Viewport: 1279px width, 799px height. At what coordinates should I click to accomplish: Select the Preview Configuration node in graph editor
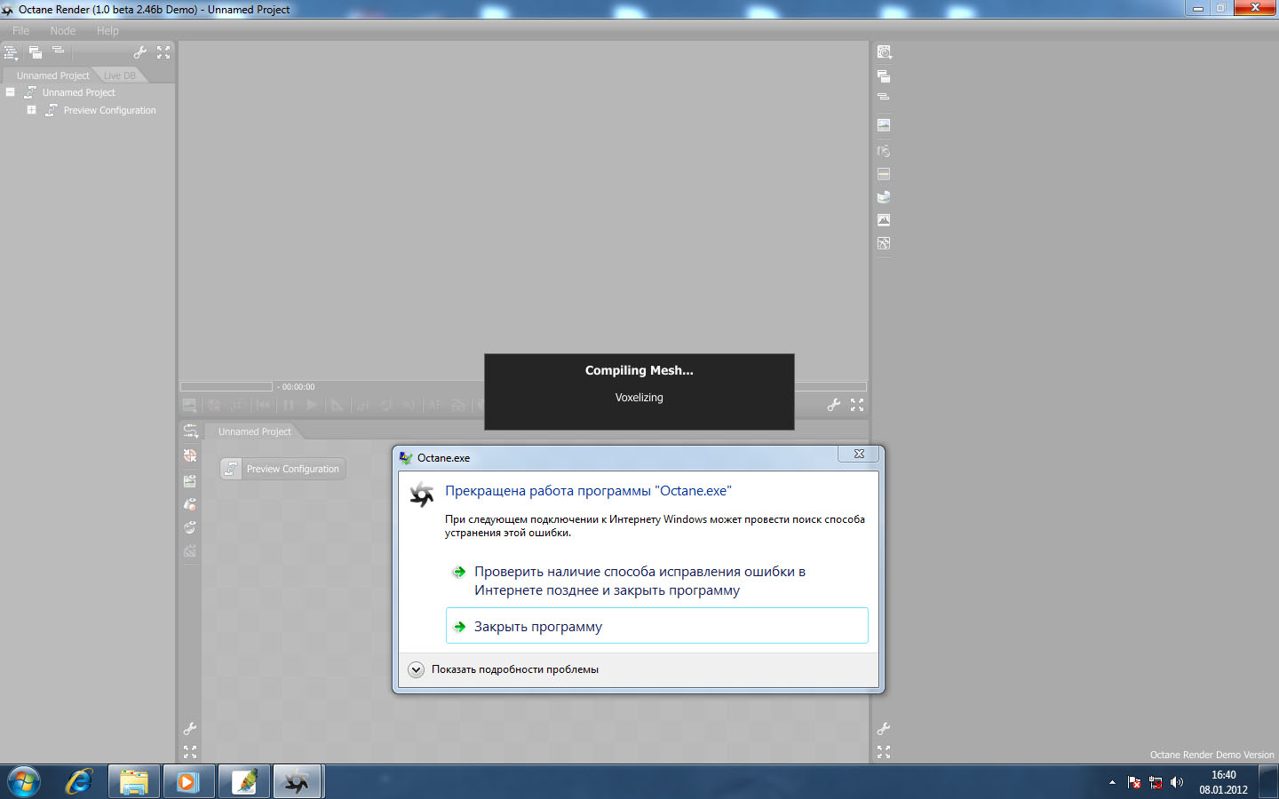click(283, 469)
